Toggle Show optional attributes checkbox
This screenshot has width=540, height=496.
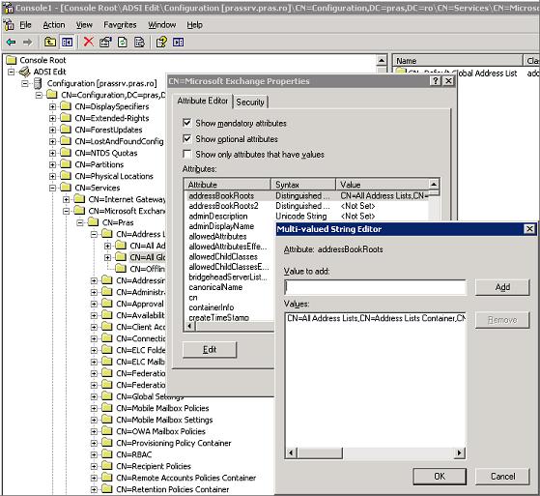click(x=187, y=138)
